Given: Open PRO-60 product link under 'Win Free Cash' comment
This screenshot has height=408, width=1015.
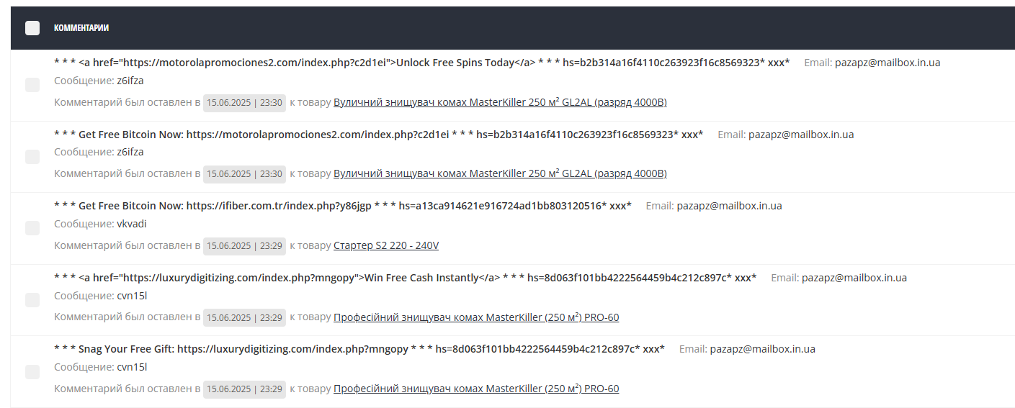Looking at the screenshot, I should (x=476, y=317).
